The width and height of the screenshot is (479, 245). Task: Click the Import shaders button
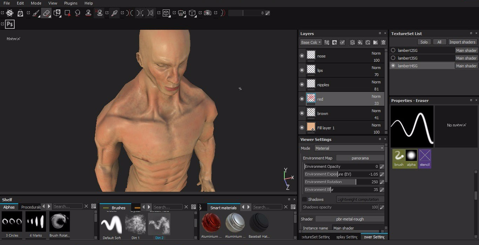pos(462,42)
